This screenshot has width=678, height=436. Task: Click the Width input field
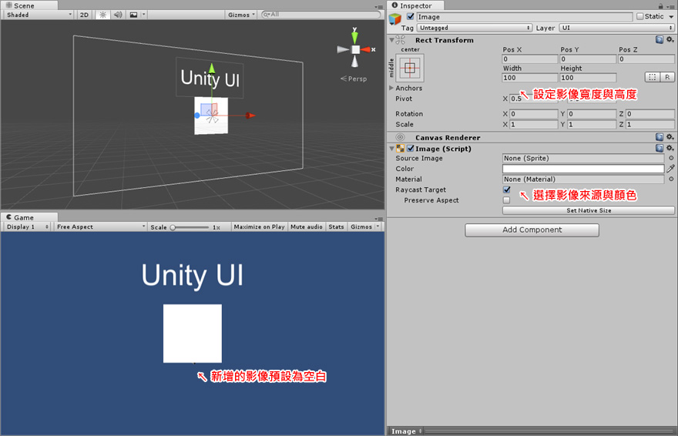(x=530, y=78)
